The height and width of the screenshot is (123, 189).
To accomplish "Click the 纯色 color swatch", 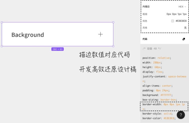I will click(x=173, y=21).
